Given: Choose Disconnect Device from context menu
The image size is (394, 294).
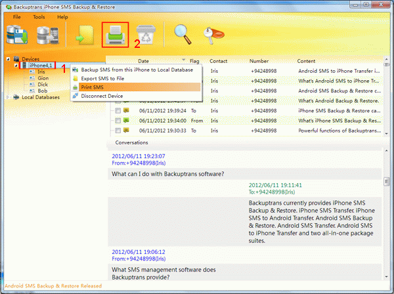Looking at the screenshot, I should [x=102, y=96].
